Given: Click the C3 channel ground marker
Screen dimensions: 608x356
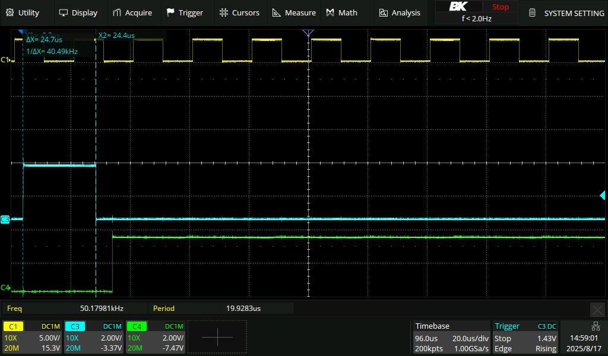Looking at the screenshot, I should (x=5, y=220).
